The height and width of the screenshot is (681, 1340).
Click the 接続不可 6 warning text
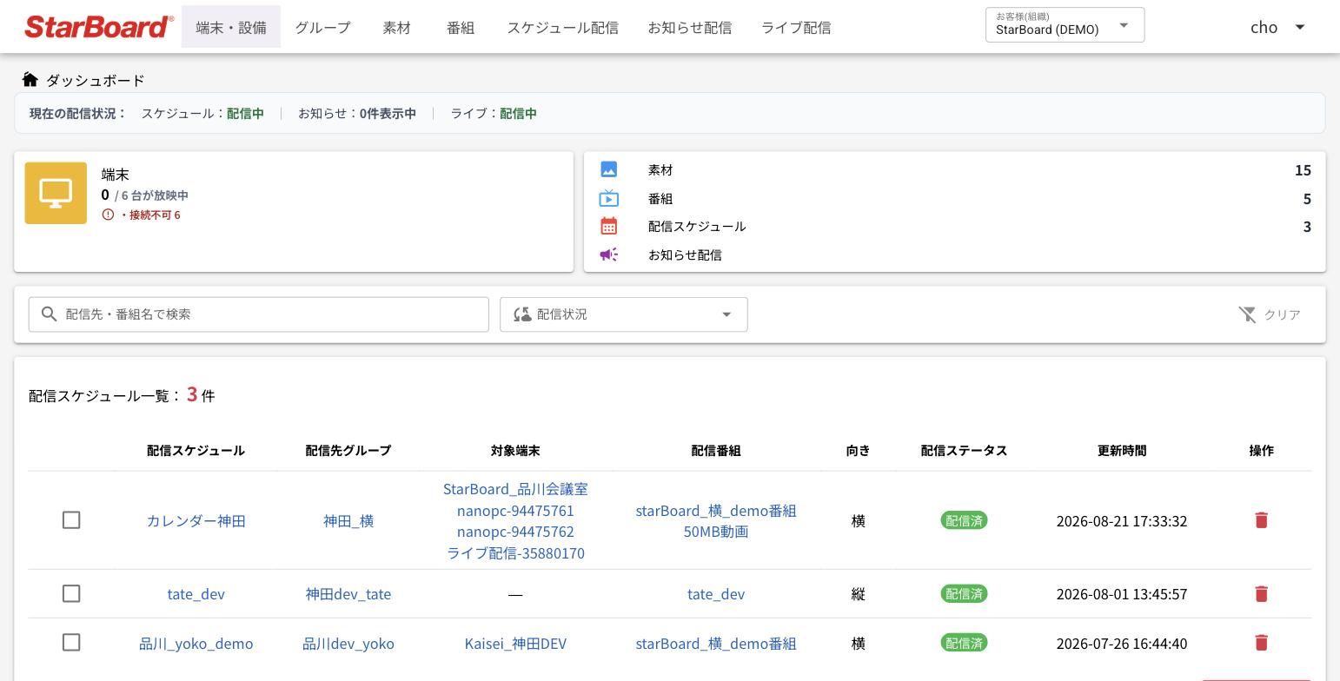click(149, 215)
